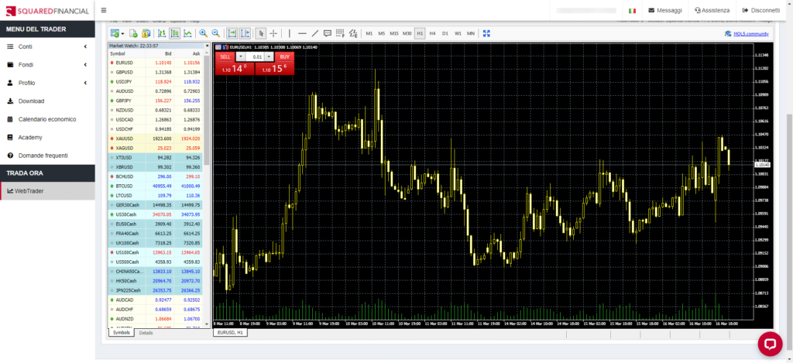793x363 pixels.
Task: Click the 0.01 volume field
Action: pyautogui.click(x=255, y=57)
